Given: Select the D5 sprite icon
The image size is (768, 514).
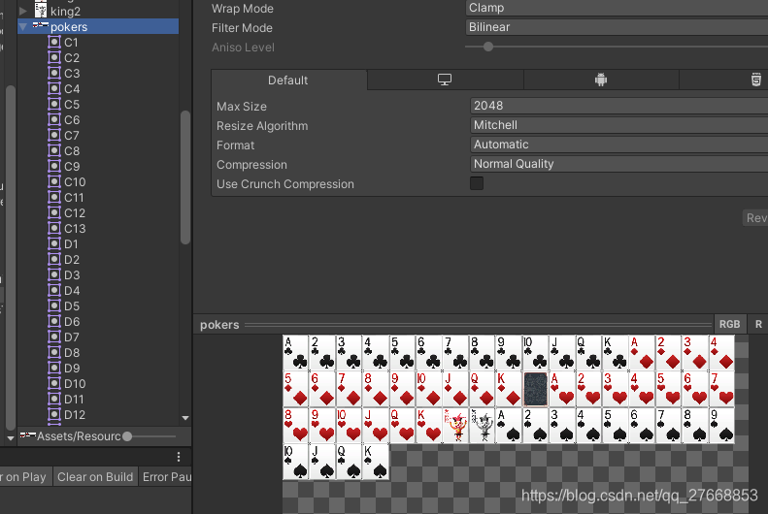Looking at the screenshot, I should click(x=54, y=306).
